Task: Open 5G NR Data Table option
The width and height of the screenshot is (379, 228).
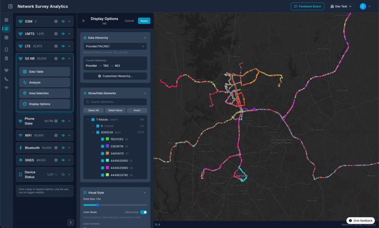Action: (45, 72)
